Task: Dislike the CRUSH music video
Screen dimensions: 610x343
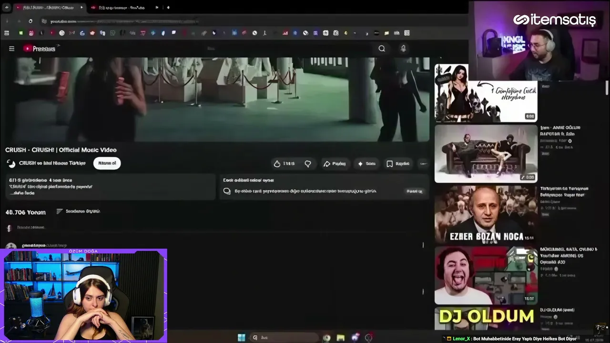Action: pos(308,163)
